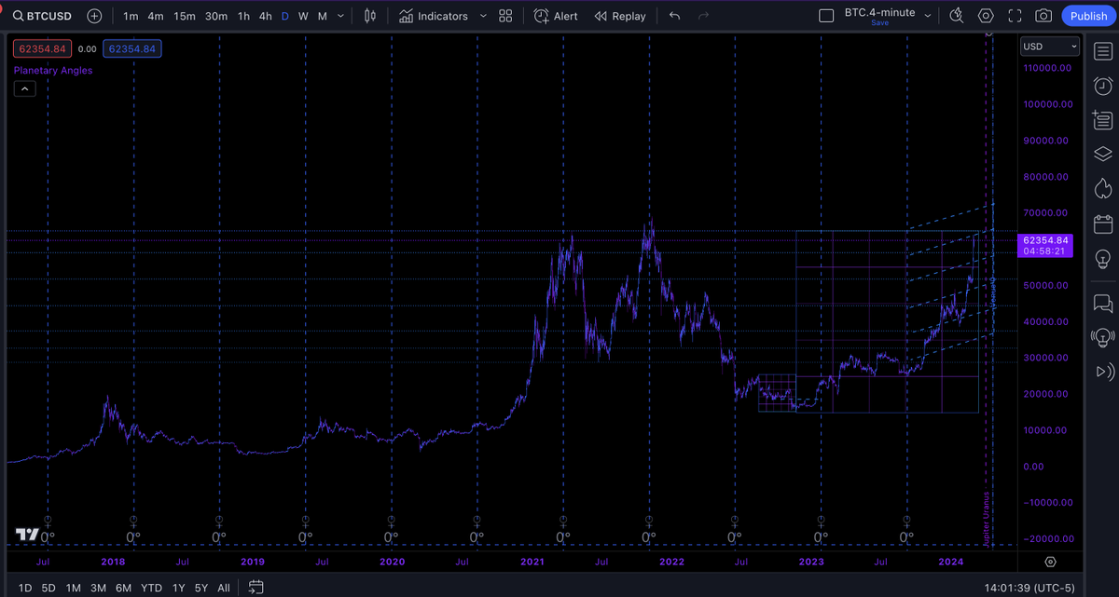Set date range to 1Y
The height and width of the screenshot is (597, 1119).
[x=178, y=588]
